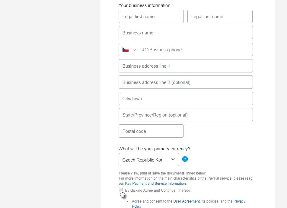
Task: Select Business address line 1 field
Action: tap(186, 66)
